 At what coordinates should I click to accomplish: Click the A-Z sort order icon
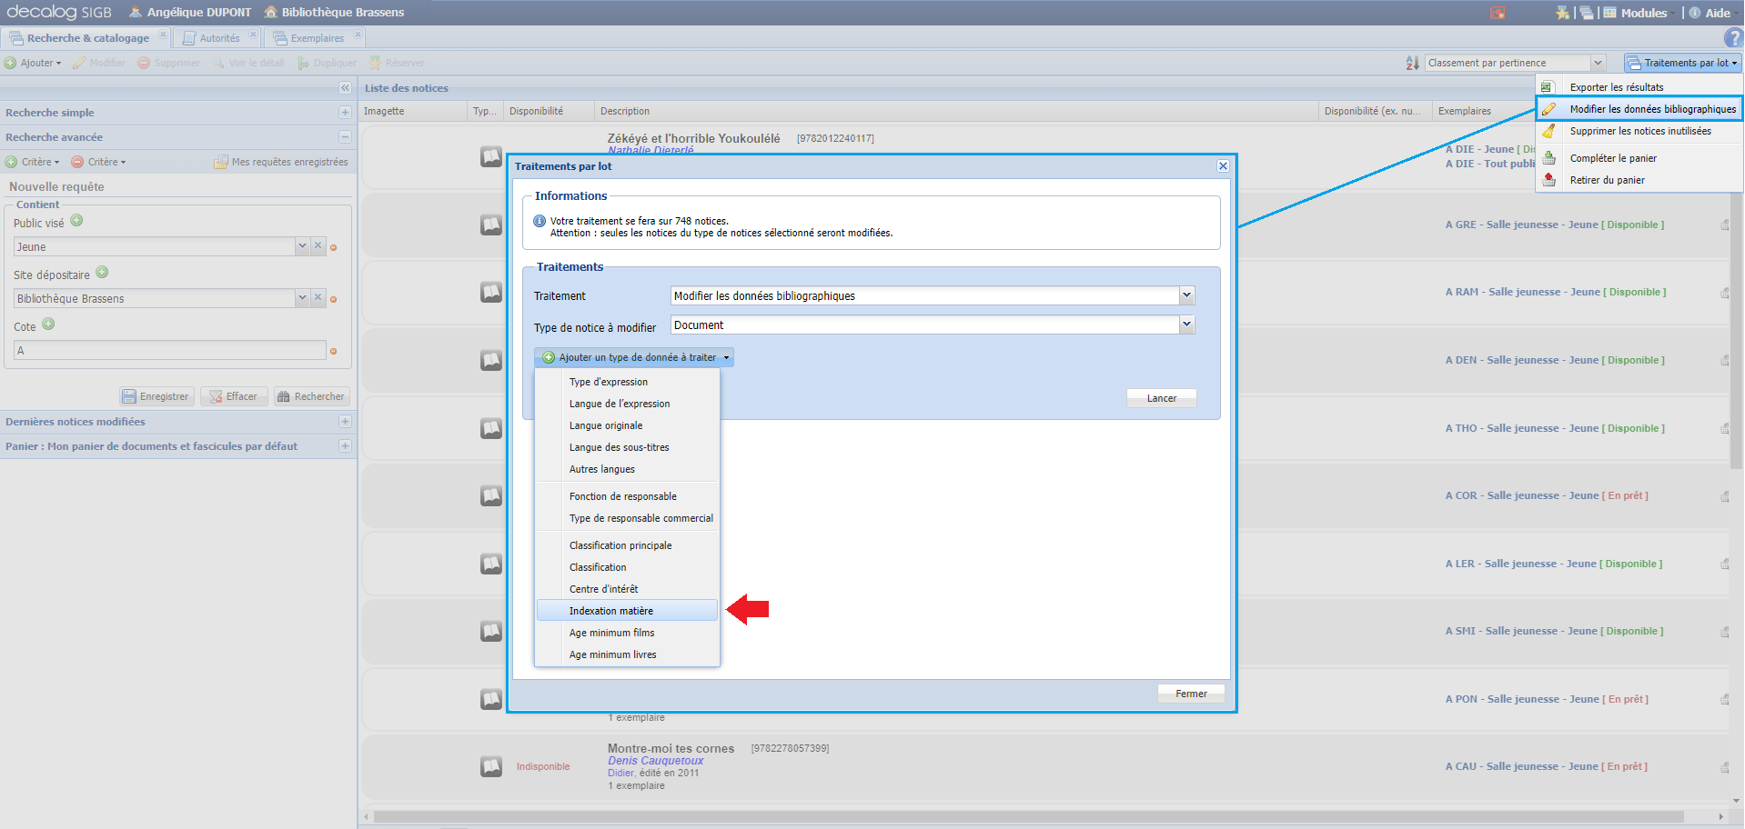coord(1412,63)
